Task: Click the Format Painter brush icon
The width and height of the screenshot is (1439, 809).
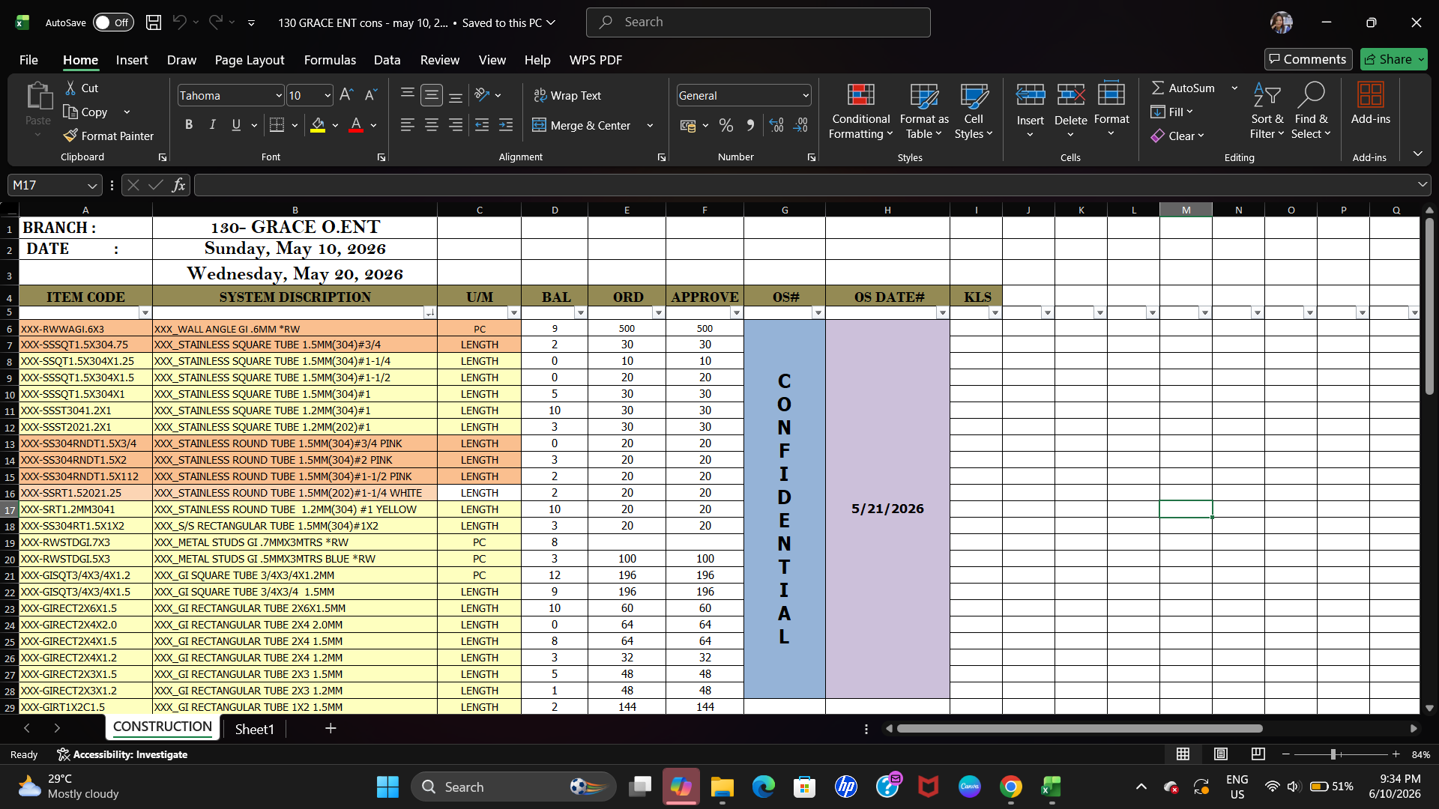Action: coord(70,136)
